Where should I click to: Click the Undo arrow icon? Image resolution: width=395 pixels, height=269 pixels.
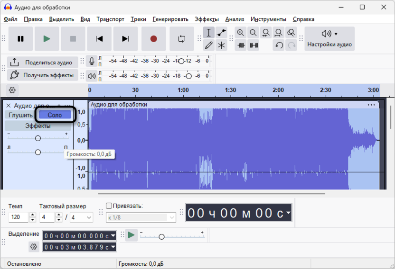[279, 45]
